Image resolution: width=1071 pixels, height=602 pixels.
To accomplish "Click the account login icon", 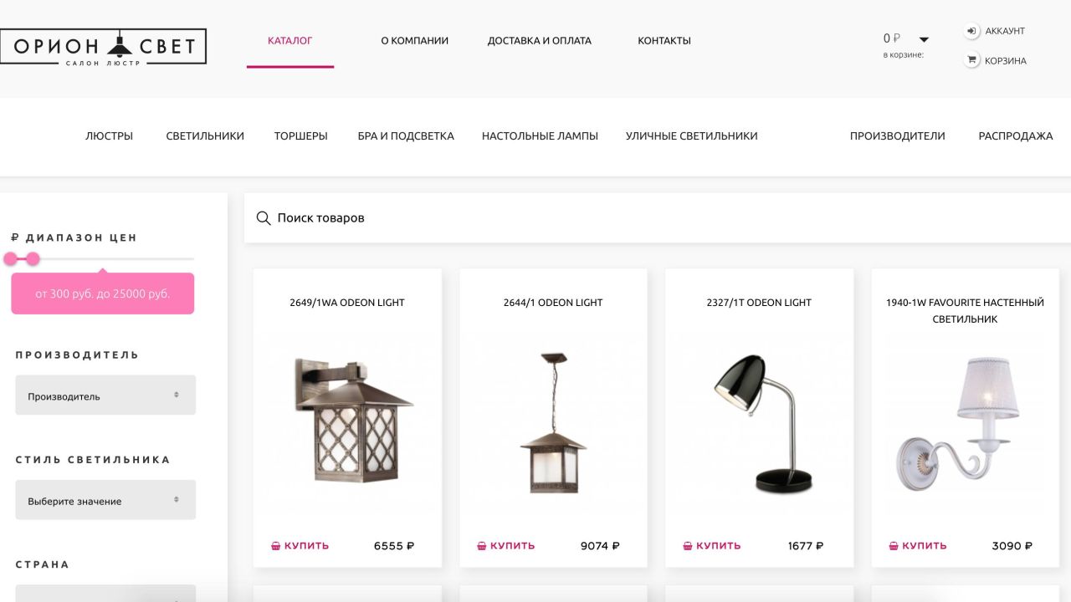I will click(971, 31).
